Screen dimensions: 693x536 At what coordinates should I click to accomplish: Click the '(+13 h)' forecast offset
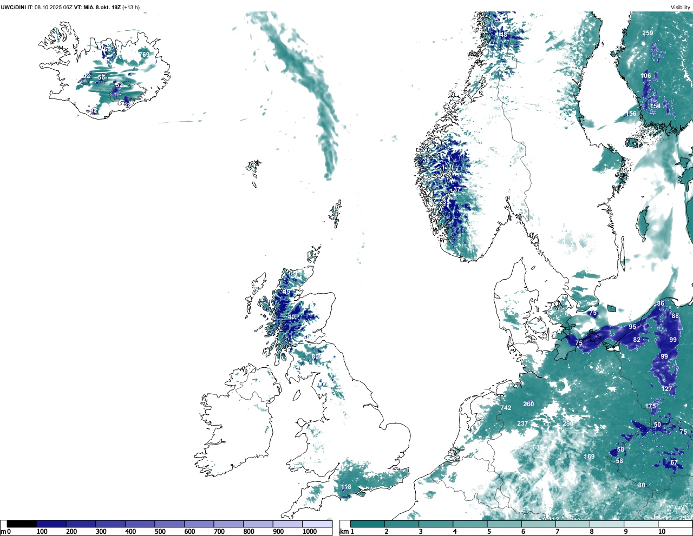[131, 7]
